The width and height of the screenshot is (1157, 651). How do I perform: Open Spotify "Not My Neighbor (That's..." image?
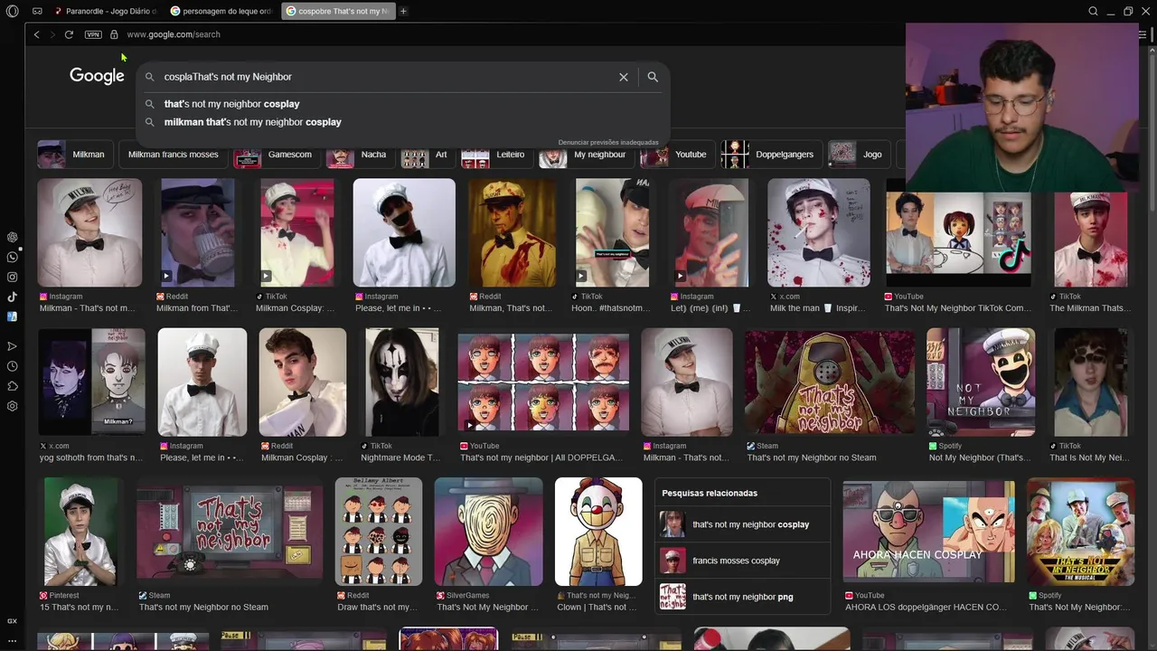[x=980, y=382]
